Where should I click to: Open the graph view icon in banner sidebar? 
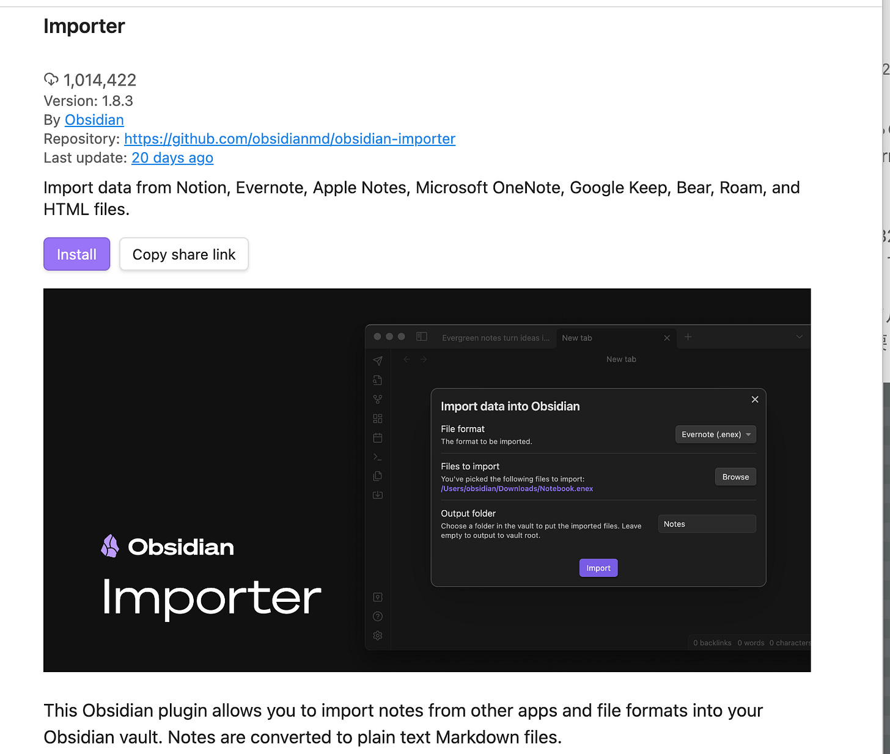[378, 399]
